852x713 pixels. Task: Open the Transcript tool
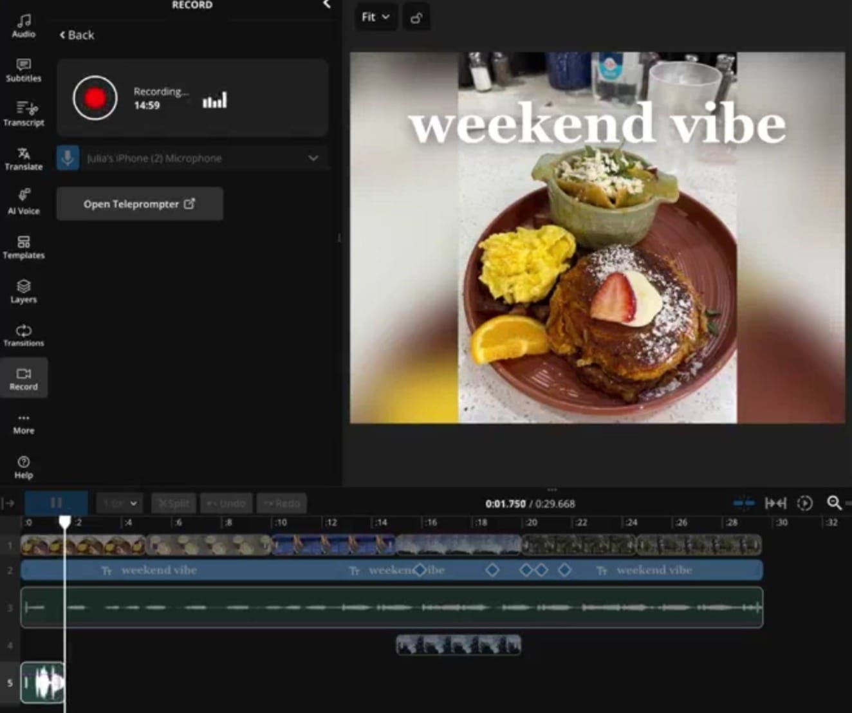(x=24, y=114)
